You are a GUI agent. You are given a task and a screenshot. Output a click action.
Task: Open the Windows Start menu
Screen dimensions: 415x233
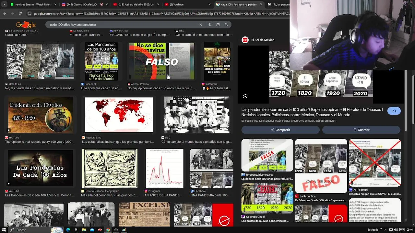pyautogui.click(x=4, y=230)
